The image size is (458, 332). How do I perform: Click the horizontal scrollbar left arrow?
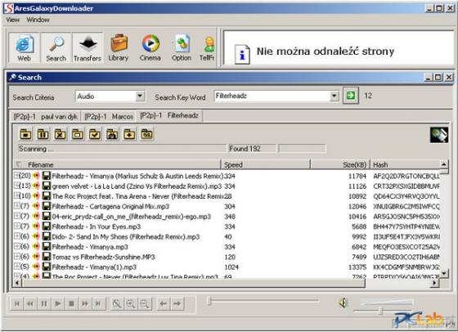[x=17, y=283]
